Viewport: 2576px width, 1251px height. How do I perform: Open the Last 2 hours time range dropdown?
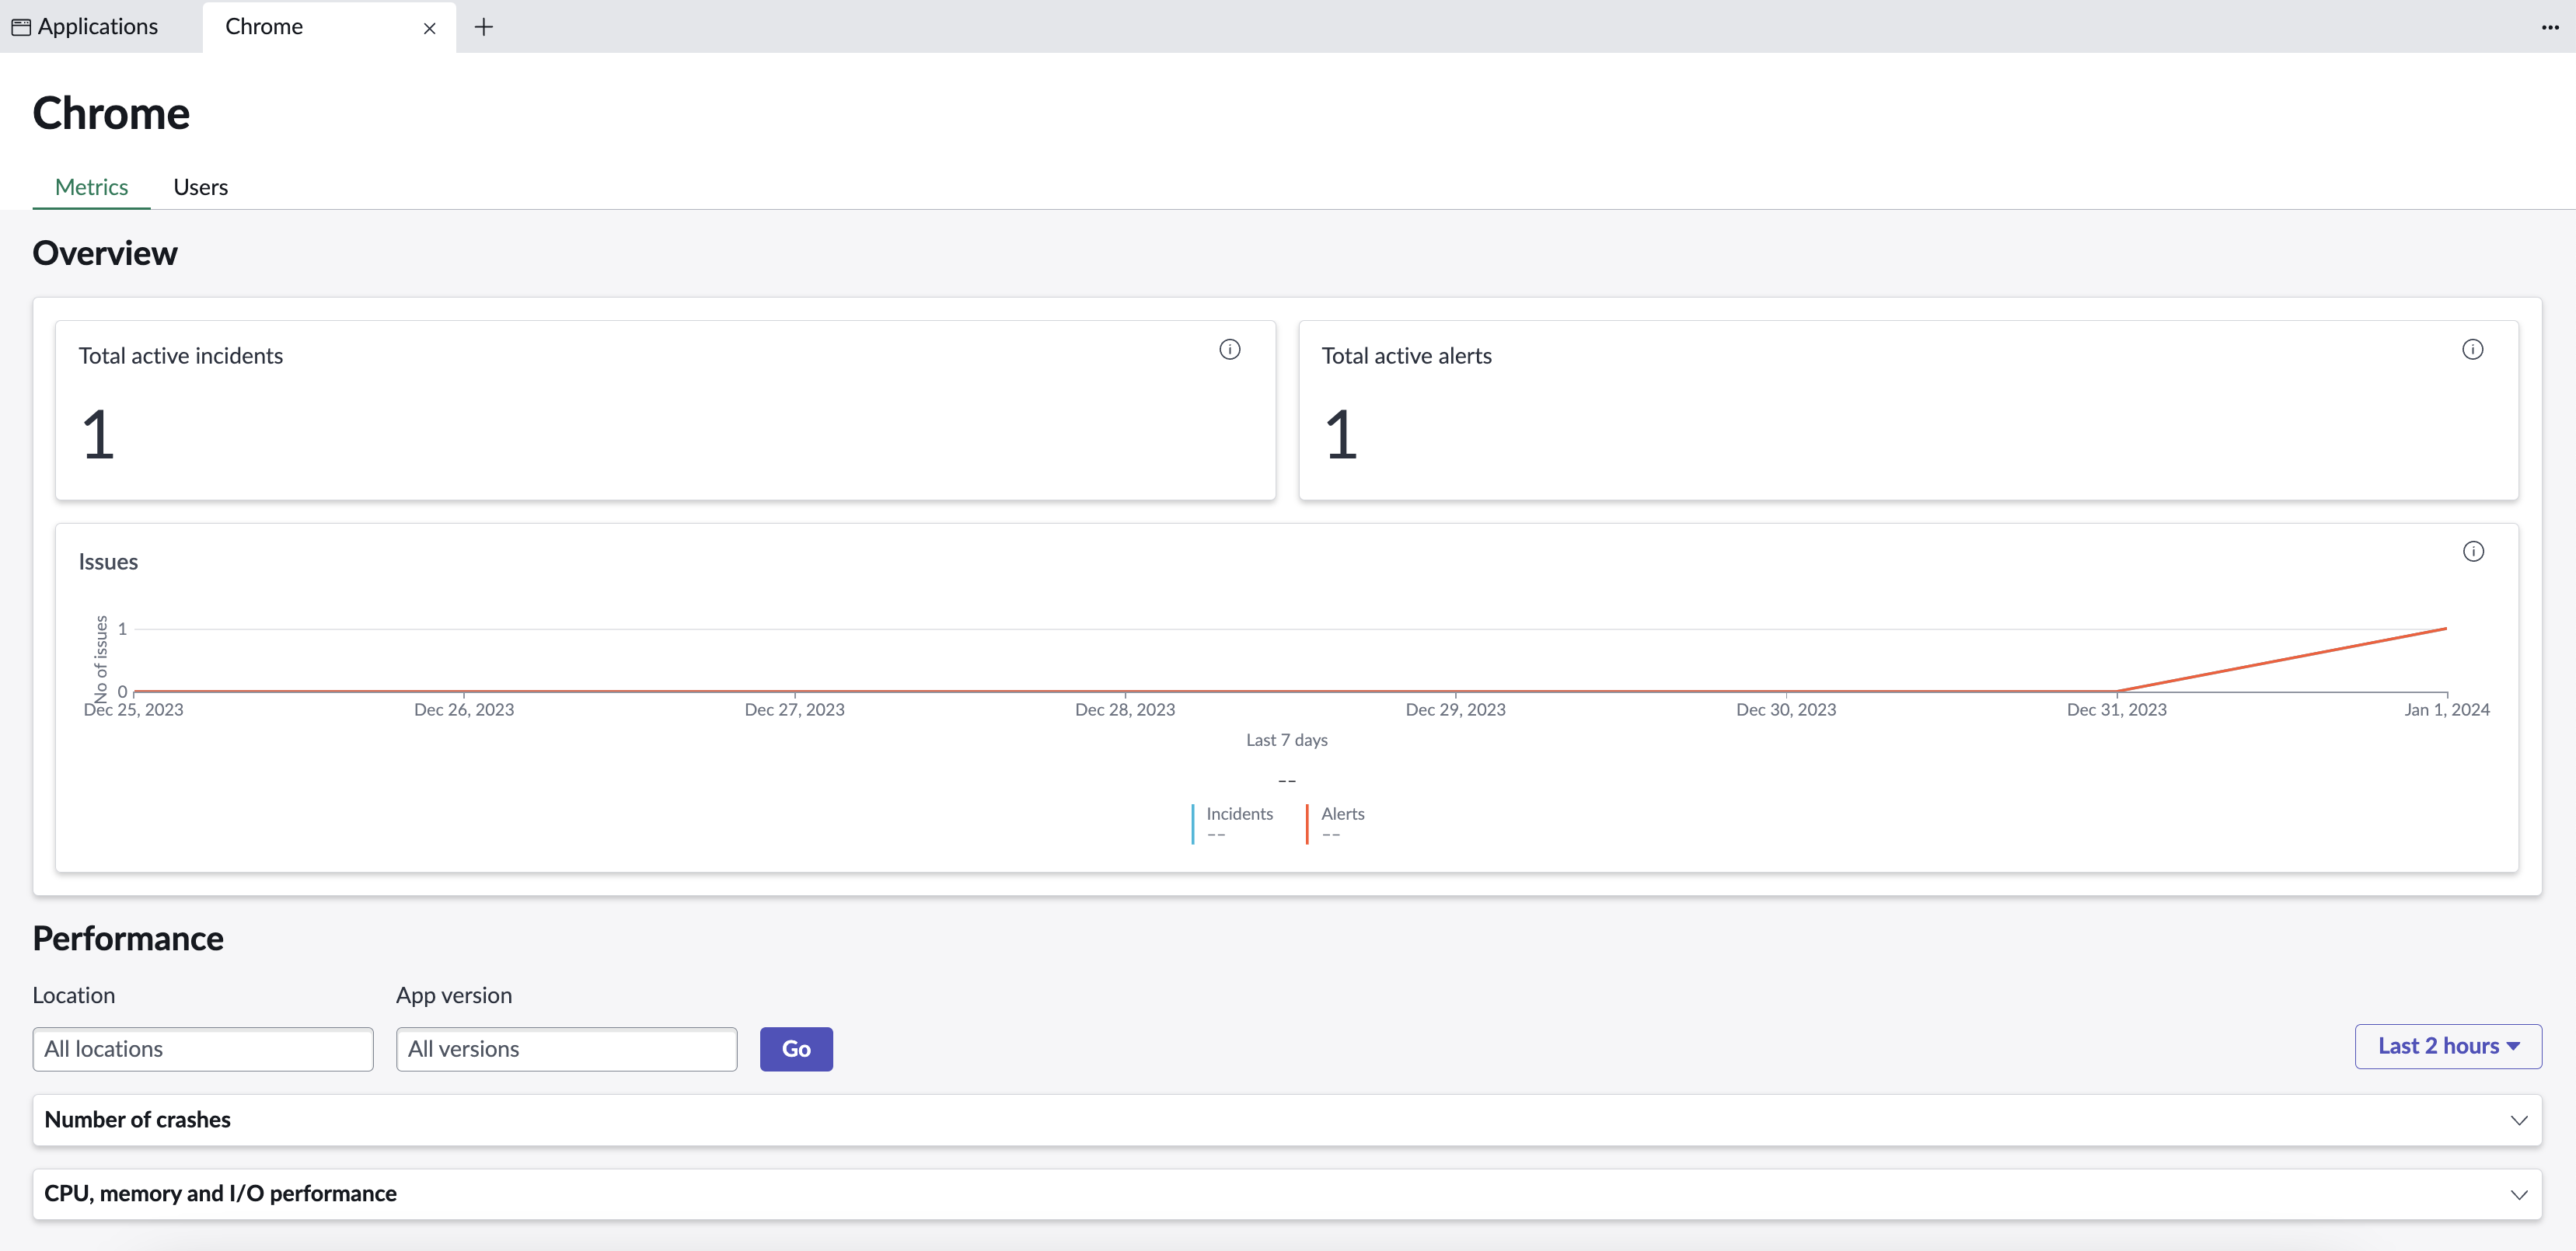pyautogui.click(x=2448, y=1046)
